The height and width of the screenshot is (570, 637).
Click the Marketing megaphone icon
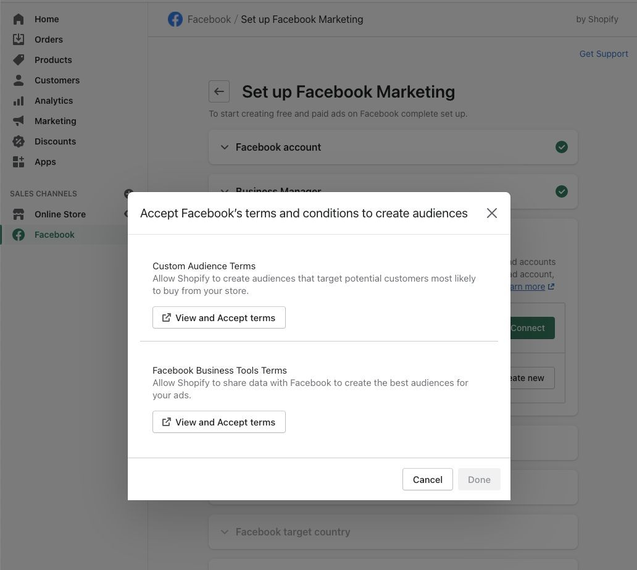click(x=19, y=121)
